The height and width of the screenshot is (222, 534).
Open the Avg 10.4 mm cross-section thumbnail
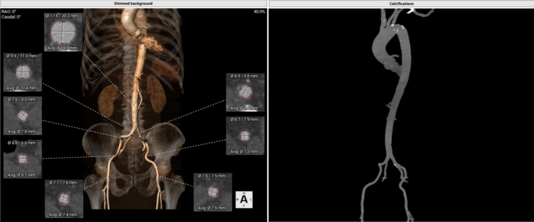coord(22,72)
